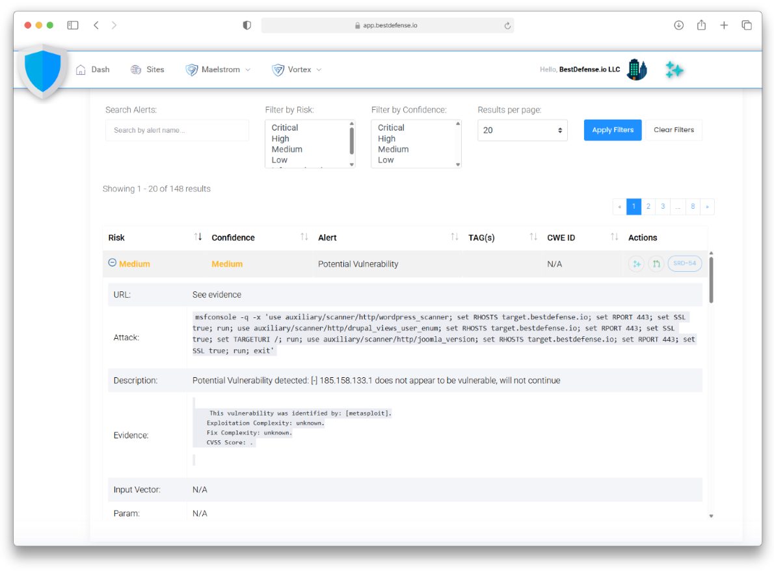
Task: Go to results page 2
Action: click(x=648, y=207)
